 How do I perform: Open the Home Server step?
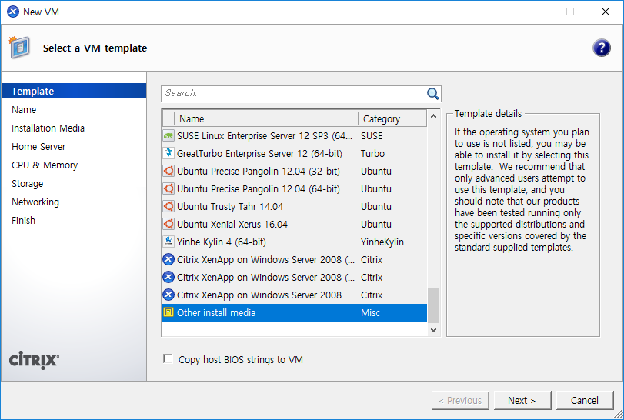pos(38,147)
